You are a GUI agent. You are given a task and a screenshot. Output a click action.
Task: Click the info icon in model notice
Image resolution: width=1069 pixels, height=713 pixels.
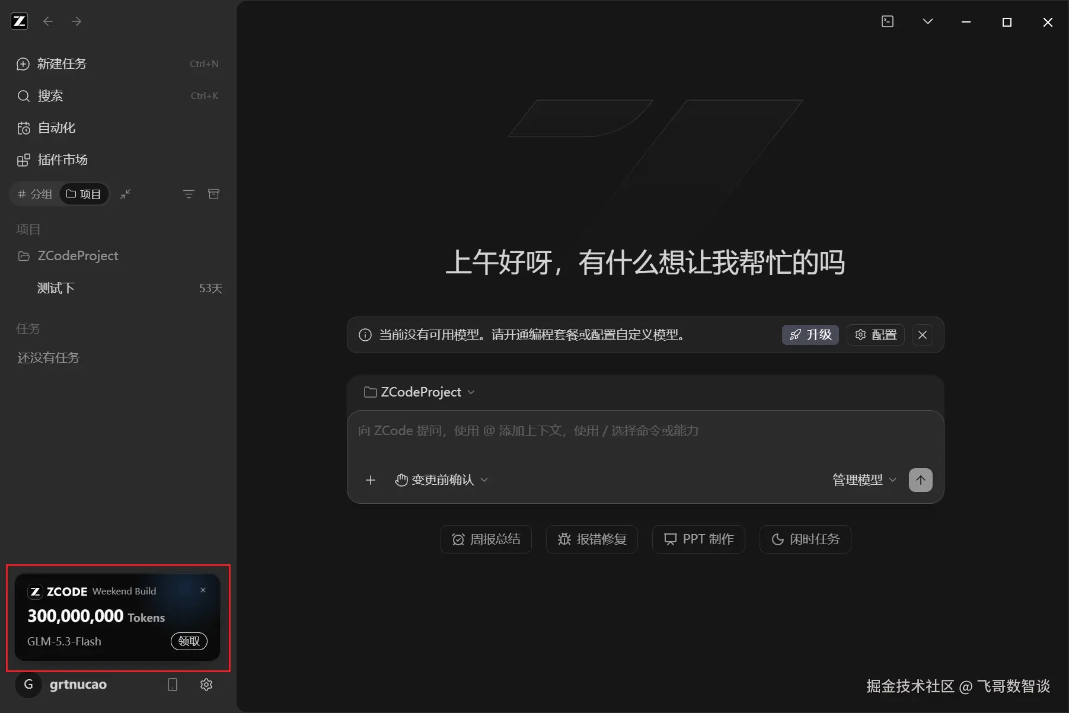pos(365,335)
